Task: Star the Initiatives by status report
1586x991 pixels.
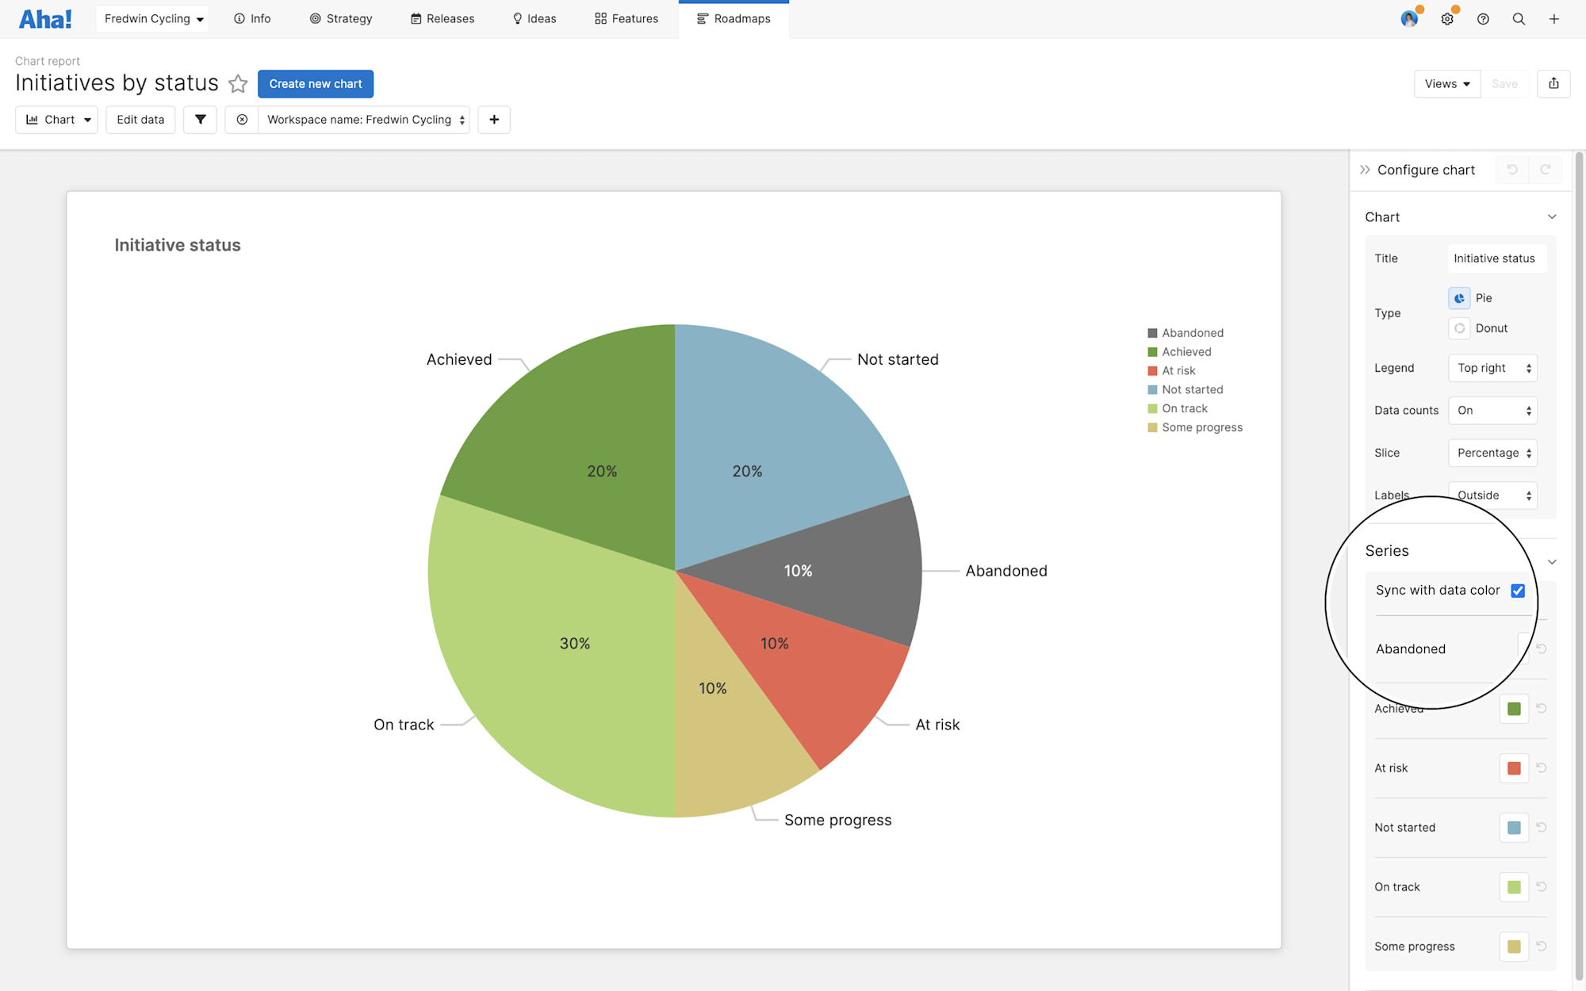Action: pyautogui.click(x=238, y=83)
